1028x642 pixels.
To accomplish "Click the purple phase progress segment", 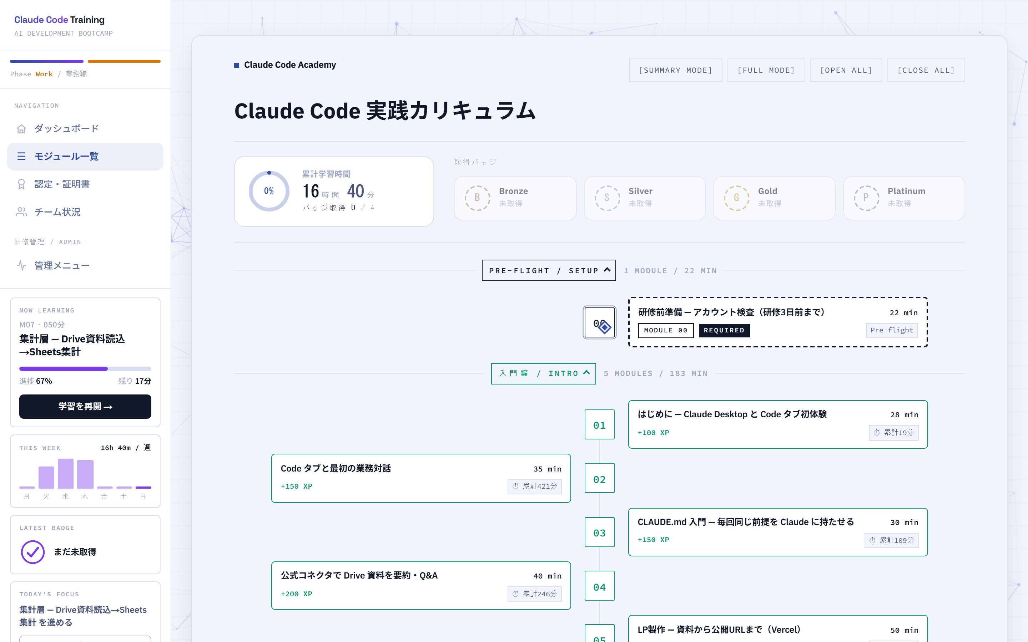I will coord(47,62).
